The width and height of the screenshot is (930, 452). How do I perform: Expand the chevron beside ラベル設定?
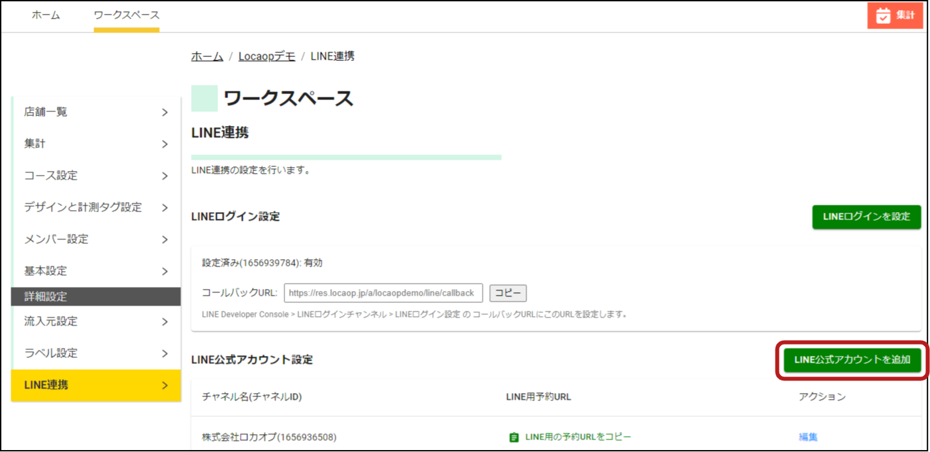point(165,354)
